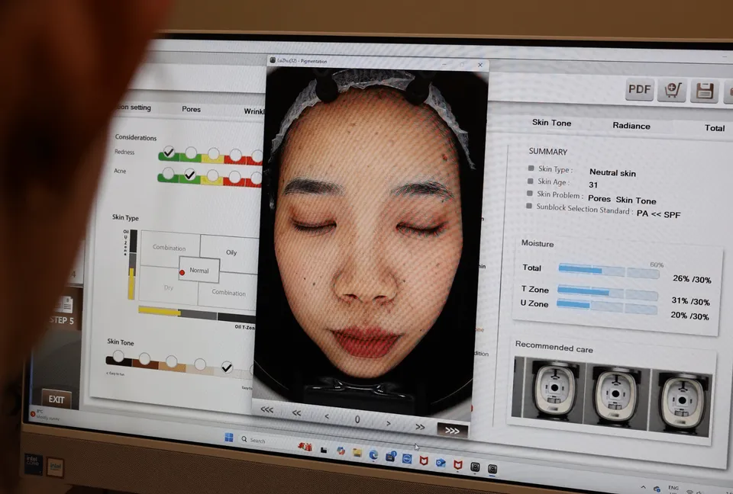Open the Wrinkle tab
The image size is (733, 494).
pos(253,111)
